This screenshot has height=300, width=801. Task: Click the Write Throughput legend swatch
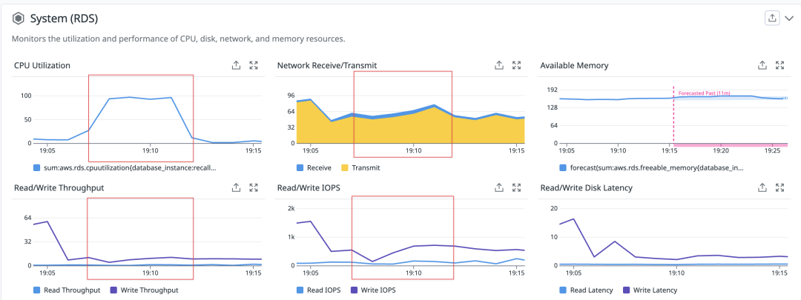113,290
